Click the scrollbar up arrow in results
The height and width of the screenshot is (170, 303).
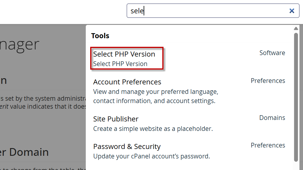[x=296, y=29]
